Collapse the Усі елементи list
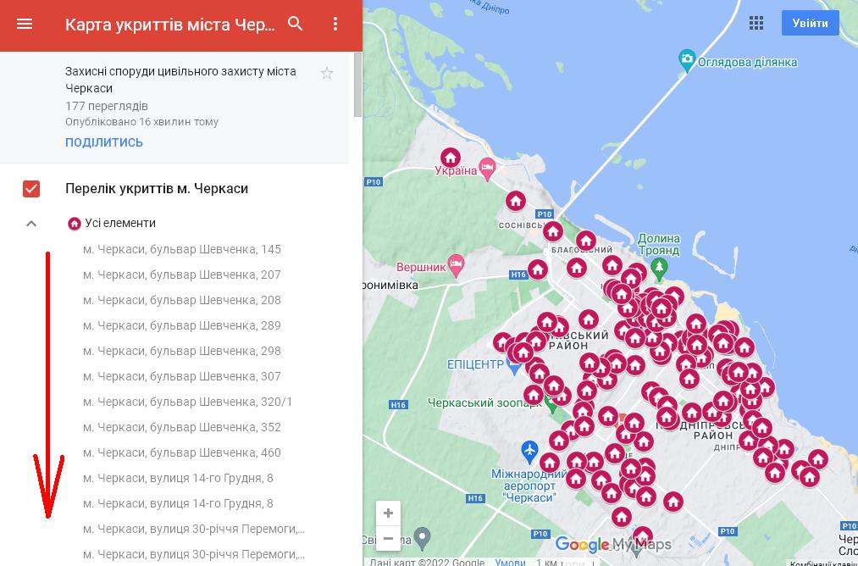The width and height of the screenshot is (858, 566). [x=31, y=224]
